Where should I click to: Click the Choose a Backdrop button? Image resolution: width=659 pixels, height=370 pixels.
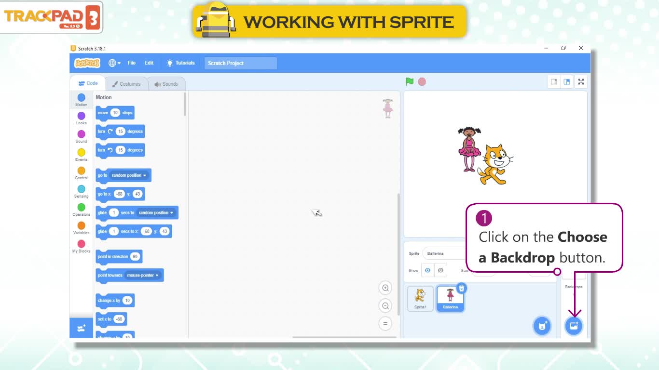574,326
